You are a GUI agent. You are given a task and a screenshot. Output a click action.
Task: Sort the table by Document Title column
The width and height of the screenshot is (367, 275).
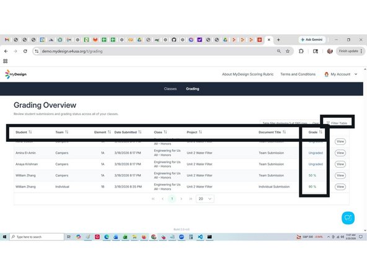(284, 132)
